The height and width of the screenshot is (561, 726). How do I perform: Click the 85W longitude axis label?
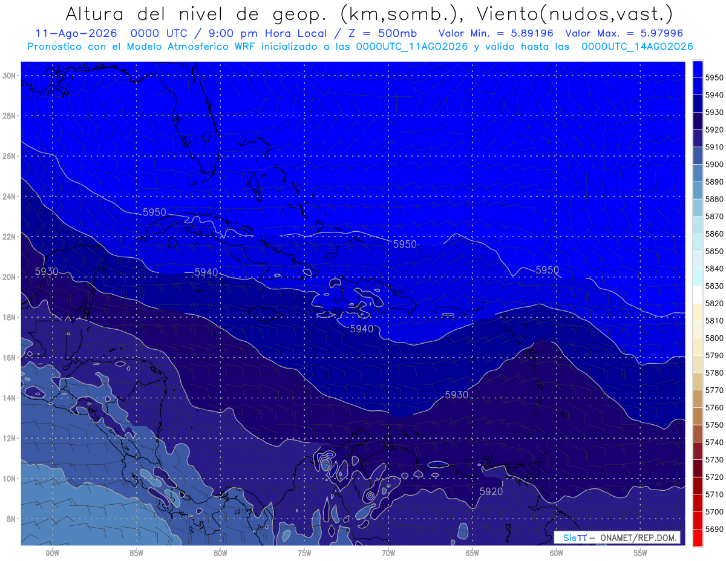[136, 553]
